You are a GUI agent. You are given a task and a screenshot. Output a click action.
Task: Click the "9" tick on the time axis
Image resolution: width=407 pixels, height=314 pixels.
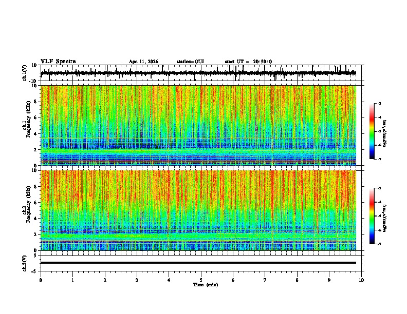329,280
